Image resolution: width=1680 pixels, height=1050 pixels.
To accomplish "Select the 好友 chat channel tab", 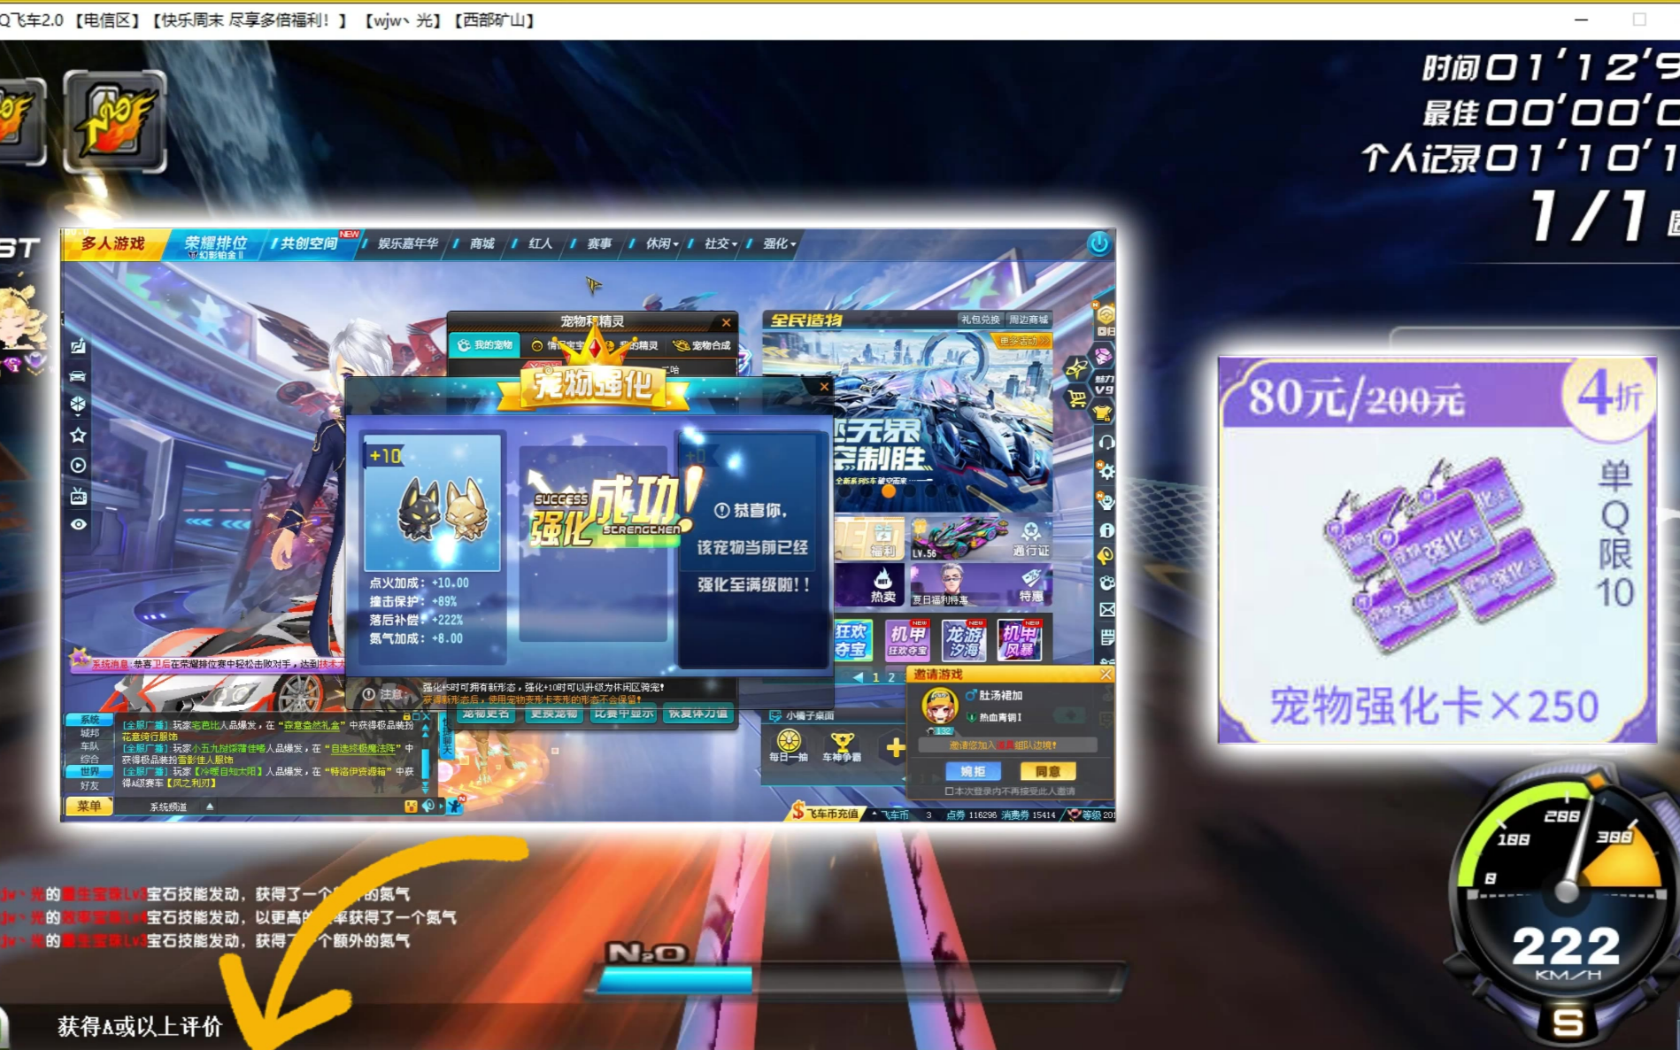I will tap(89, 785).
